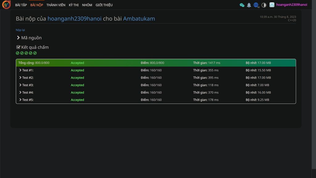
Task: Click the fifth green check result icon
Action: pyautogui.click(x=35, y=53)
